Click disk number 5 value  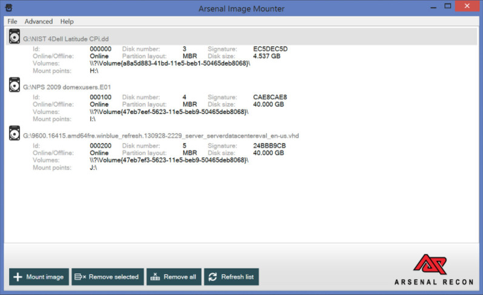184,145
